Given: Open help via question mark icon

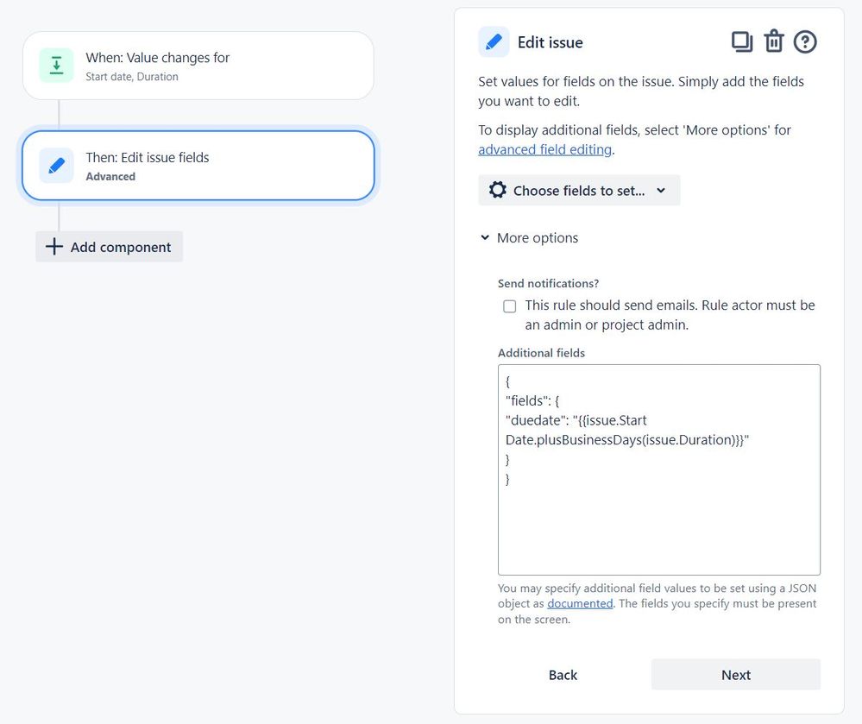Looking at the screenshot, I should tap(805, 41).
